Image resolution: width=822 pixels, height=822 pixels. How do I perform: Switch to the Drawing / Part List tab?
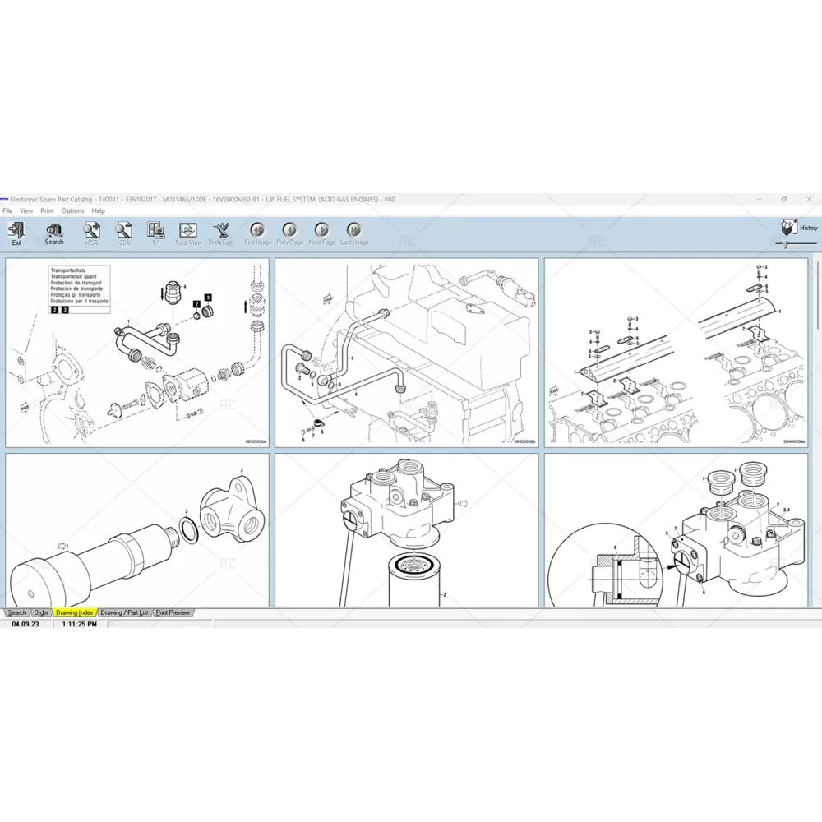(124, 612)
